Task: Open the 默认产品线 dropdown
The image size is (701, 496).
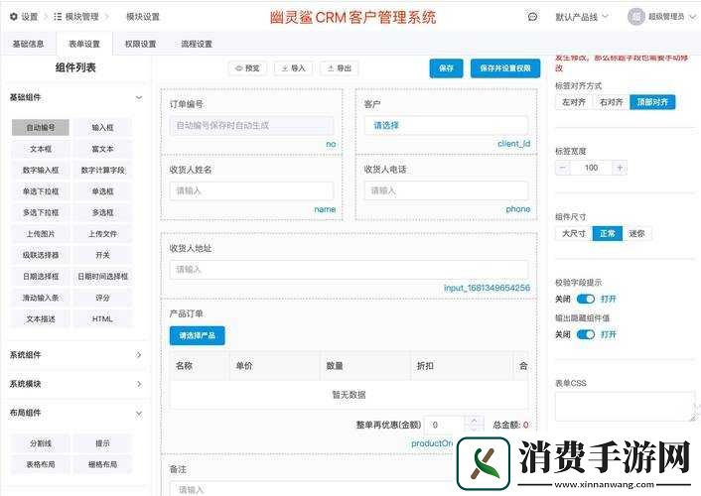Action: point(581,17)
